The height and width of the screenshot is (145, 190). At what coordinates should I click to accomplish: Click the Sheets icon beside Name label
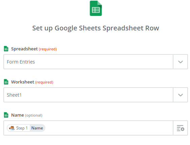point(6,115)
